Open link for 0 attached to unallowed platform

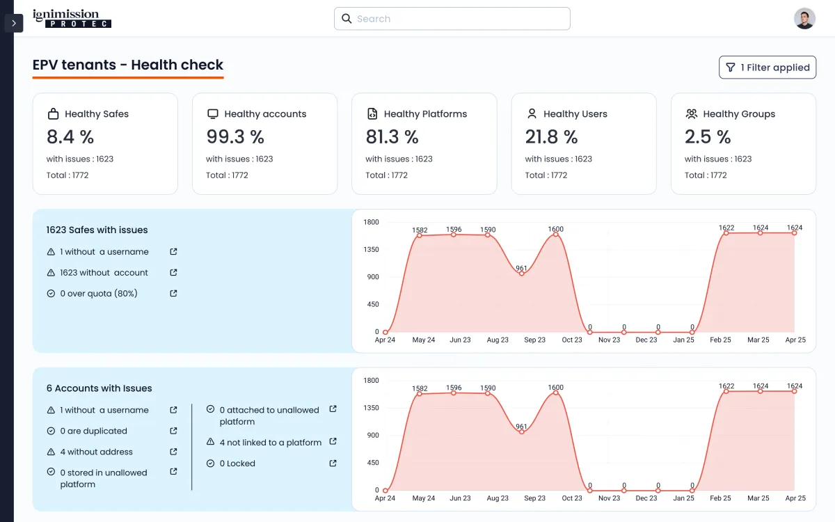(333, 409)
